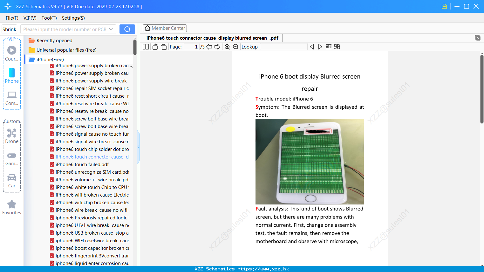Open the model number dropdown arrow
The width and height of the screenshot is (484, 272).
(111, 29)
